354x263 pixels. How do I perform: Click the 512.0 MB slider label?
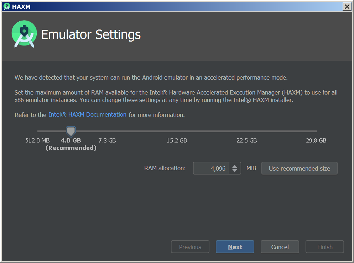coord(37,140)
